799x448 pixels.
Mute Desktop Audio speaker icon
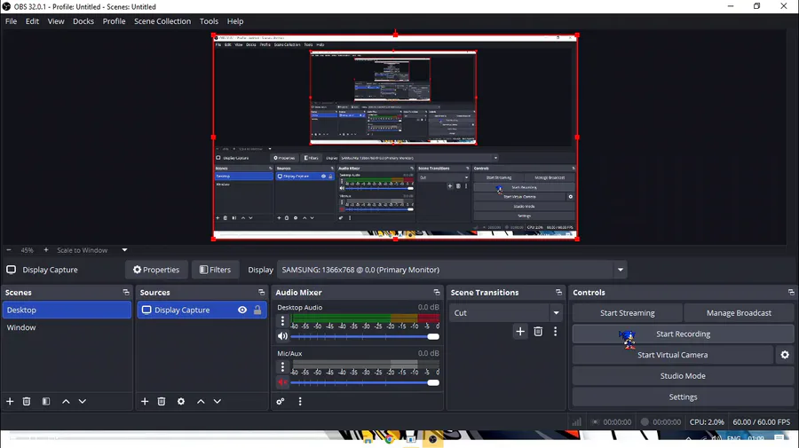[282, 336]
